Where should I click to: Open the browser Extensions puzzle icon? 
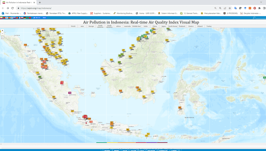pyautogui.click(x=259, y=8)
